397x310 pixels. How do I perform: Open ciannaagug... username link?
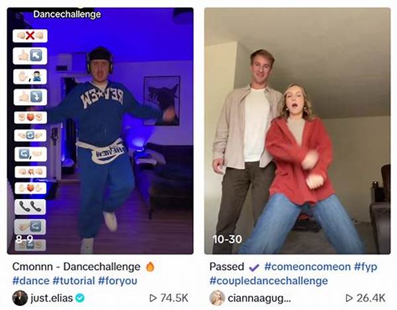pyautogui.click(x=259, y=299)
